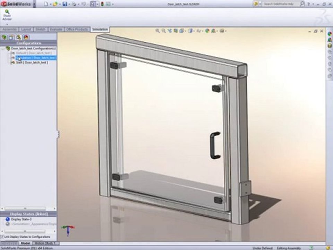The image size is (333, 250).
Task: Click the display states horizontal scrollbar
Action: coord(25,231)
